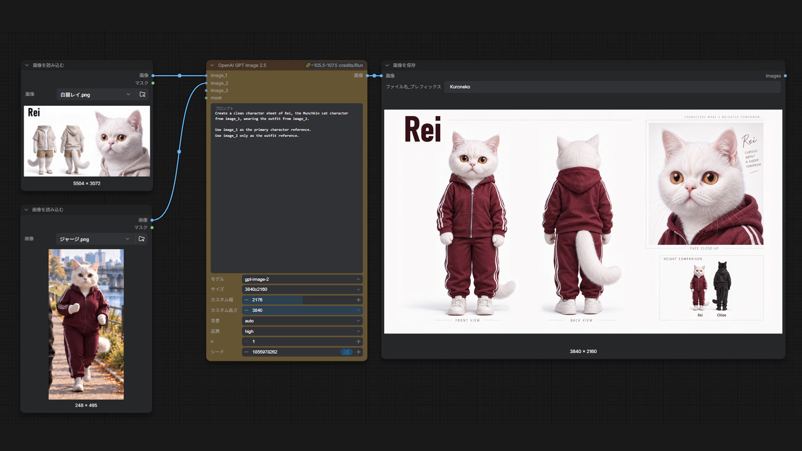This screenshot has height=451, width=802.
Task: Toggle seed randomize shuffle button
Action: point(346,352)
